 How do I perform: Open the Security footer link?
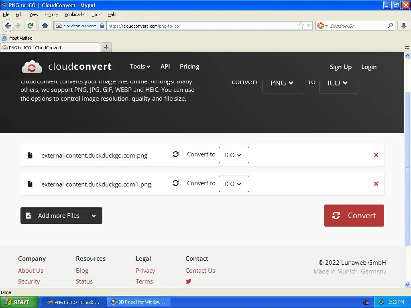pos(29,281)
